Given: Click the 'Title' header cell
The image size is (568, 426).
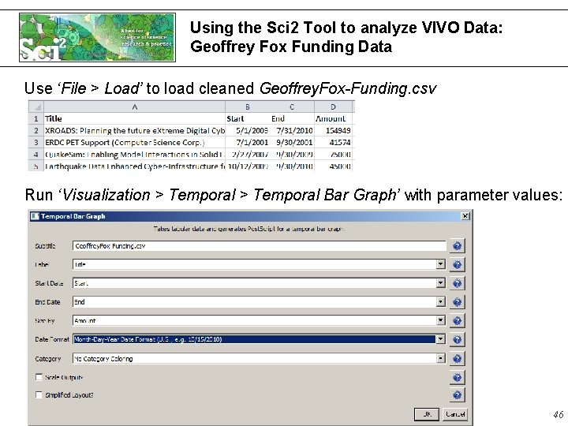Looking at the screenshot, I should 134,118.
